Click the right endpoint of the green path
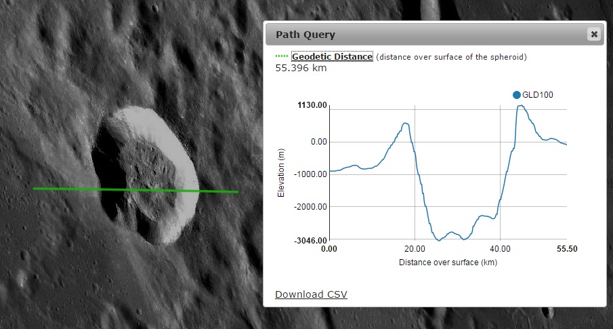Image resolution: width=613 pixels, height=329 pixels. (238, 192)
